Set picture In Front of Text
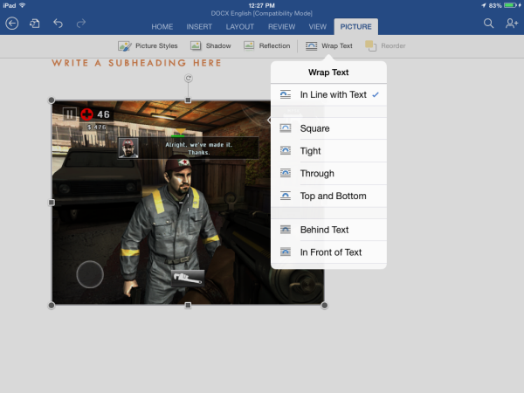The image size is (524, 393). click(x=328, y=252)
